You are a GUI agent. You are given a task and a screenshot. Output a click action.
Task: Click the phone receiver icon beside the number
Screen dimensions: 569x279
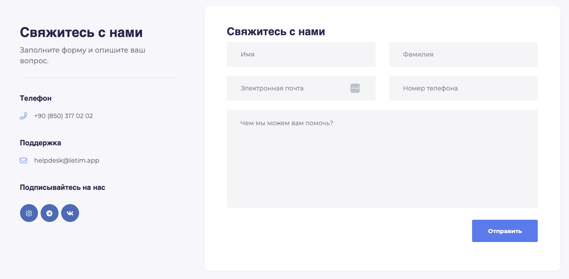coord(23,115)
